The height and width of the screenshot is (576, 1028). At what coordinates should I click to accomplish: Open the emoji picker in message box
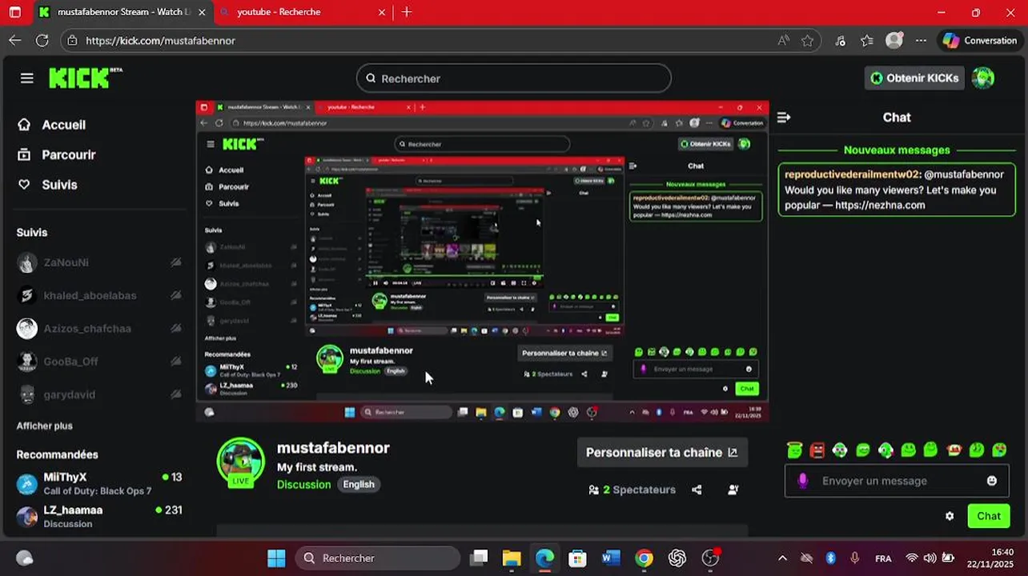click(x=992, y=481)
